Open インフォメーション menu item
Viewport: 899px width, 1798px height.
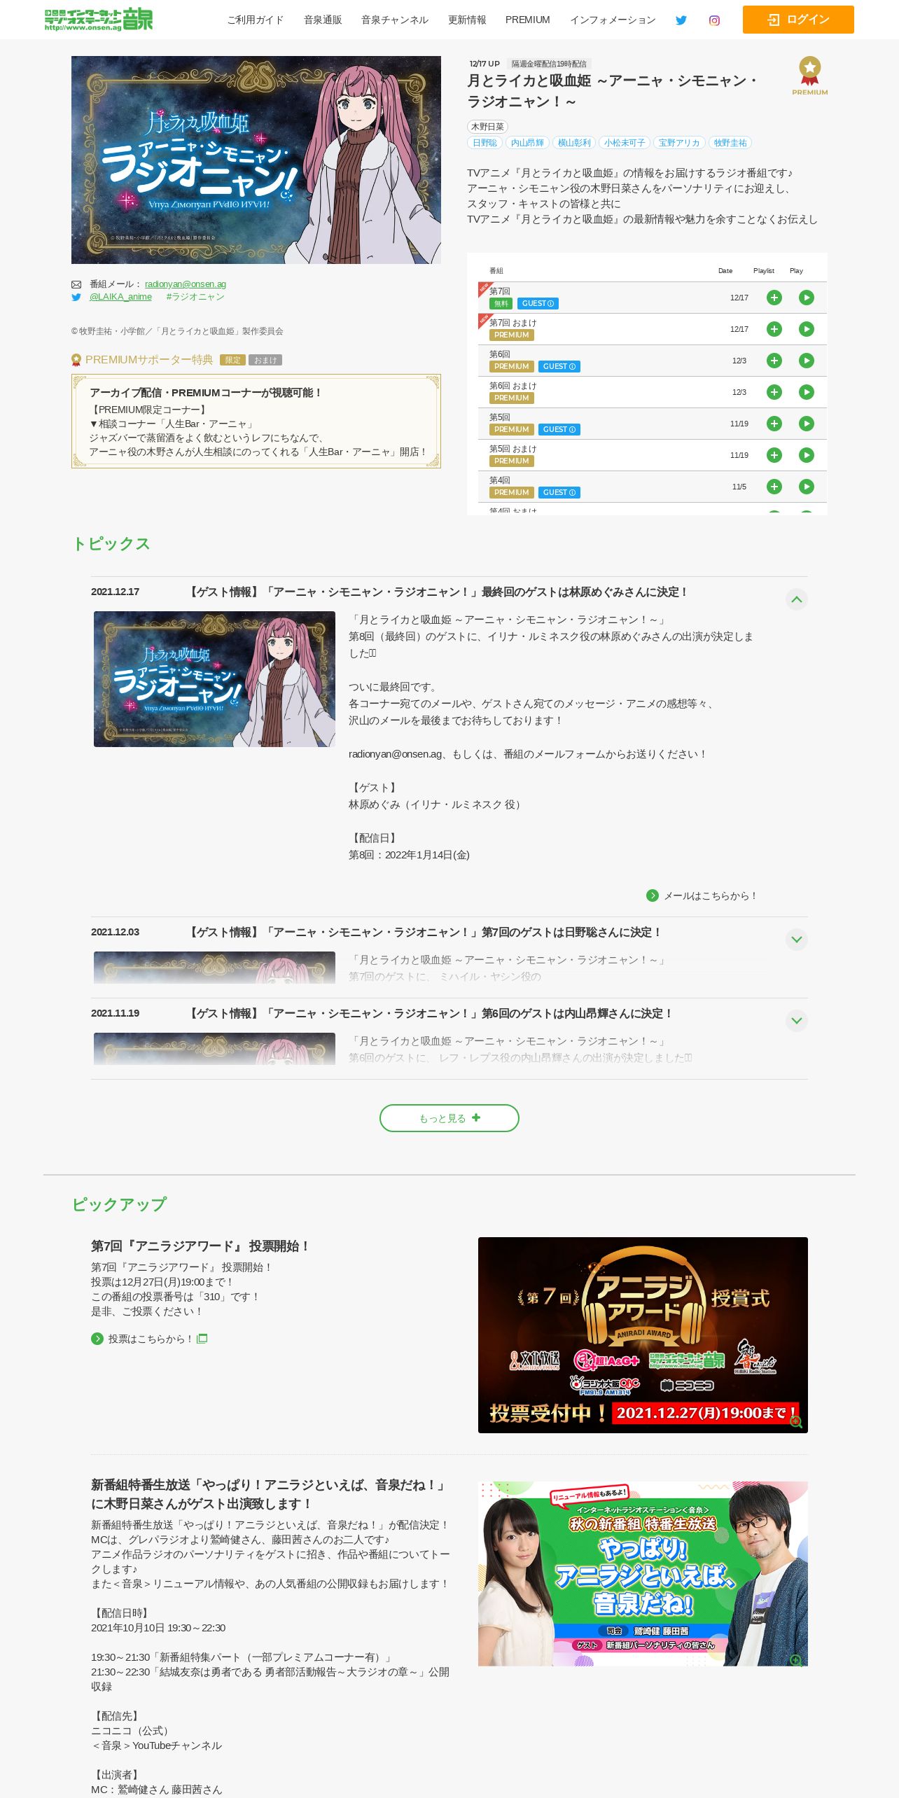coord(613,20)
